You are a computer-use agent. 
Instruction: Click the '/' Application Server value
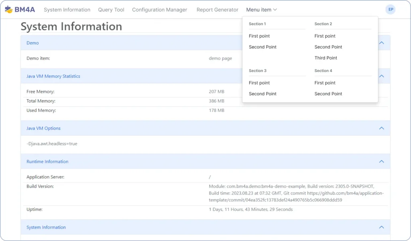(210, 177)
